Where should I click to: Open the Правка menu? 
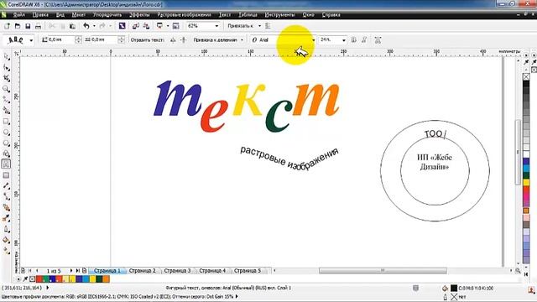point(40,15)
